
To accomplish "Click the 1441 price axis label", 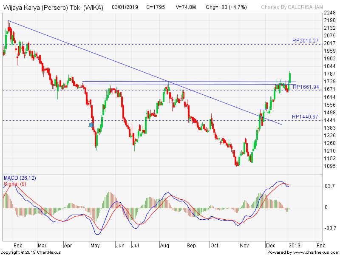I will click(x=330, y=120).
